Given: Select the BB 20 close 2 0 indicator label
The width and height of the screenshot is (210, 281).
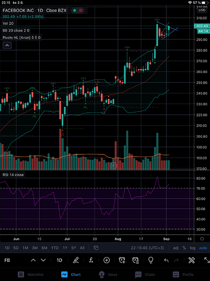Looking at the screenshot, I should tap(16, 30).
